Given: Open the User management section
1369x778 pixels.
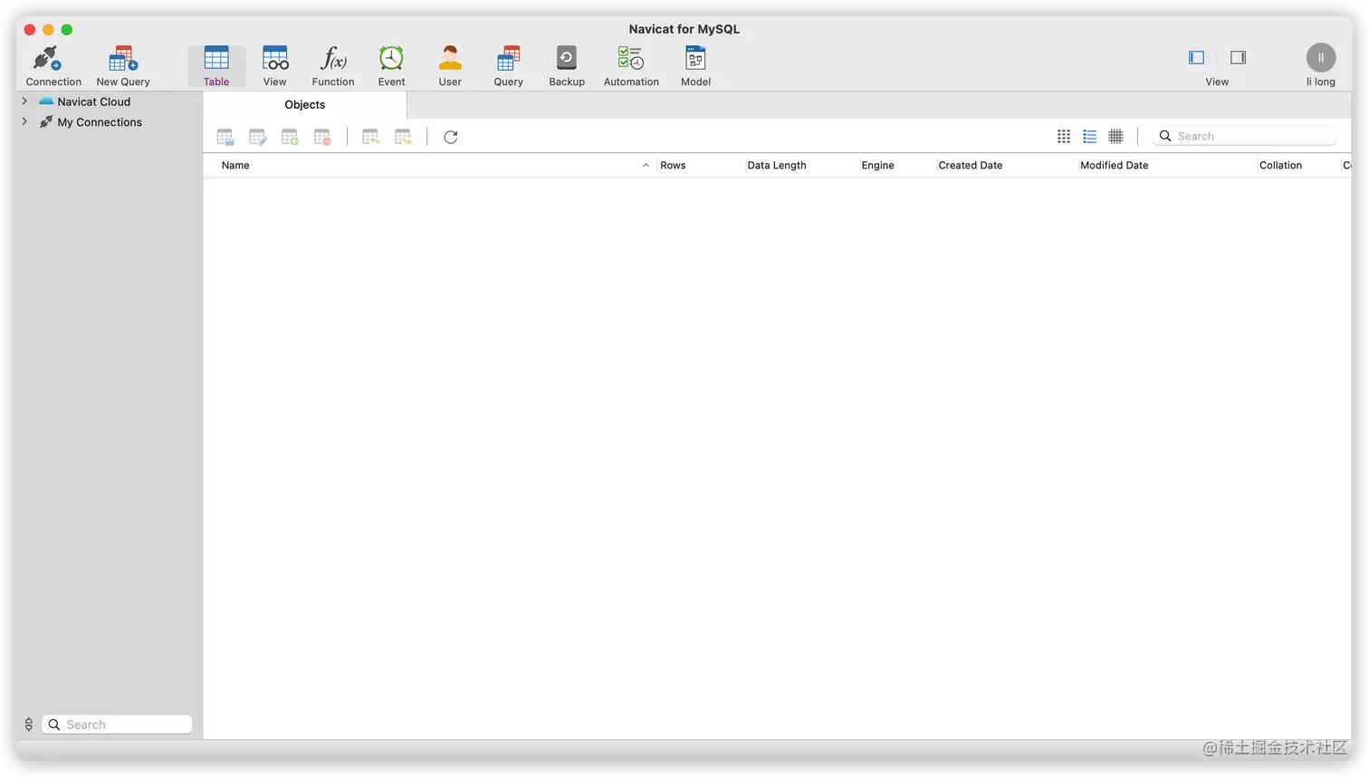Looking at the screenshot, I should point(450,66).
